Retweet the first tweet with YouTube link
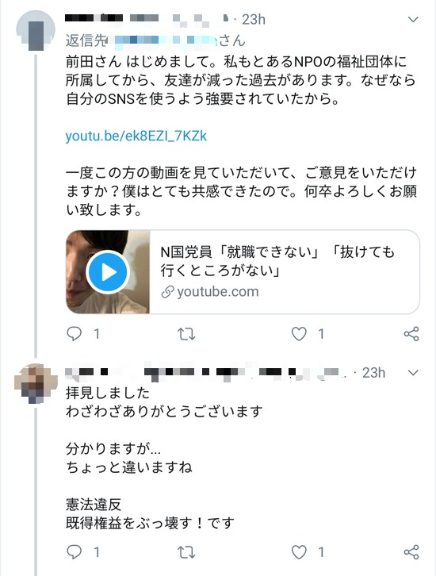The height and width of the screenshot is (576, 436). coord(186,334)
